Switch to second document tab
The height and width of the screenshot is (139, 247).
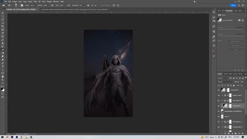pos(74,9)
